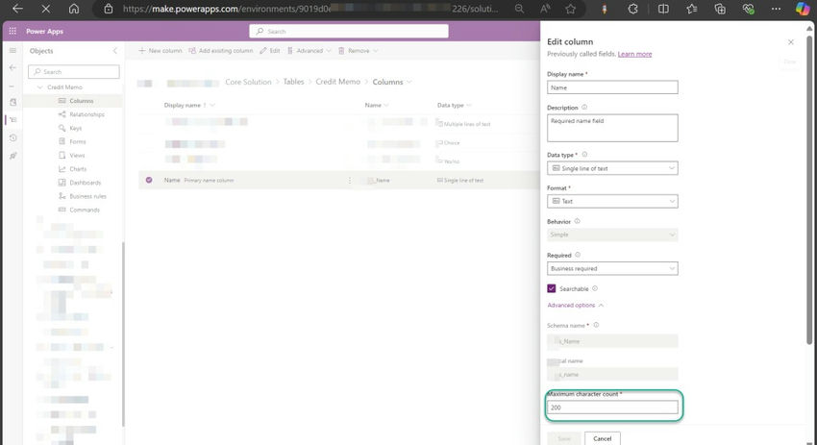The image size is (817, 445).
Task: Open the Remove dropdown in the command bar
Action: point(358,51)
